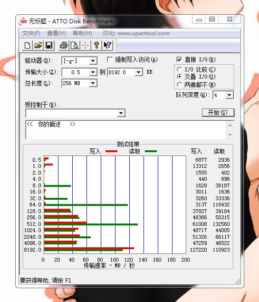Click the 64.0 row green read bar
Screen dimensions: 259x302
86,205
